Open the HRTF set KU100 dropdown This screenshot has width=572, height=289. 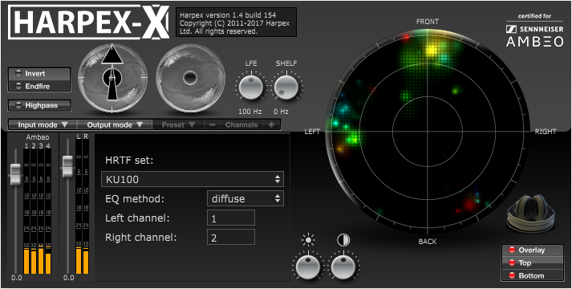click(x=193, y=179)
